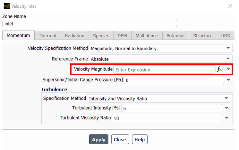The width and height of the screenshot is (239, 150).
Task: Click the Turbulent Intensity value field
Action: 172,108
